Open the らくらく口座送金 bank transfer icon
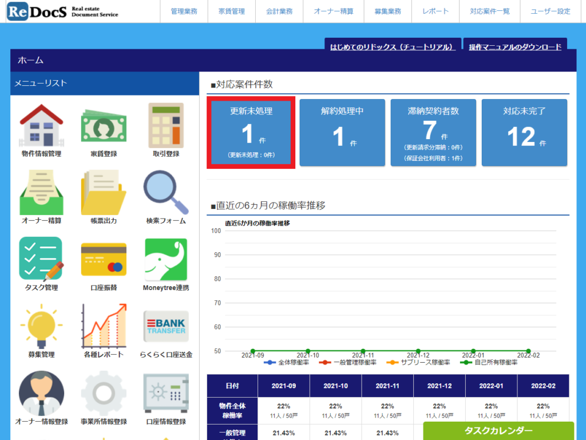 pyautogui.click(x=166, y=327)
